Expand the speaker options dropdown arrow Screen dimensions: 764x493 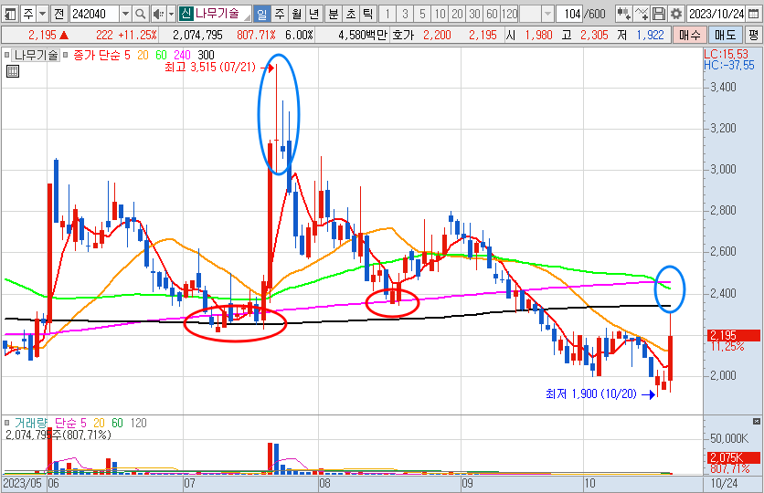171,14
